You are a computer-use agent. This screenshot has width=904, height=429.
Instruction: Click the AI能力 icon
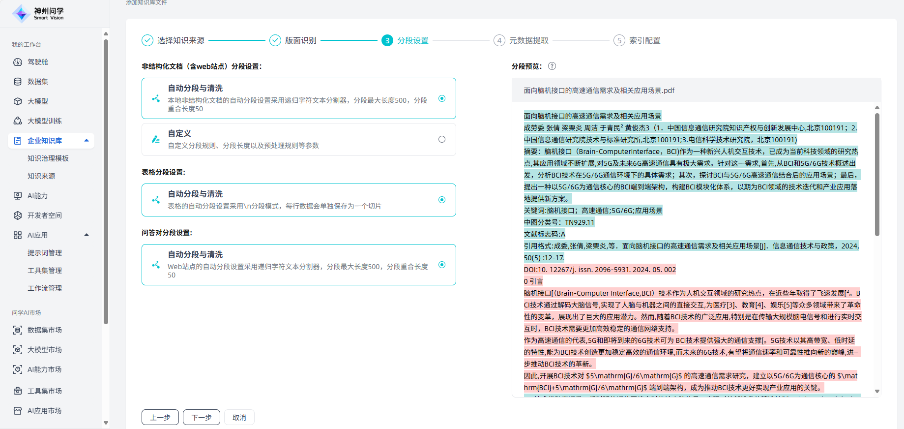click(18, 196)
